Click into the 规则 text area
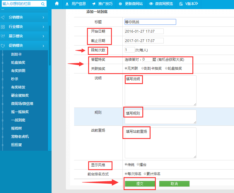This screenshot has width=234, height=193. pos(160,117)
